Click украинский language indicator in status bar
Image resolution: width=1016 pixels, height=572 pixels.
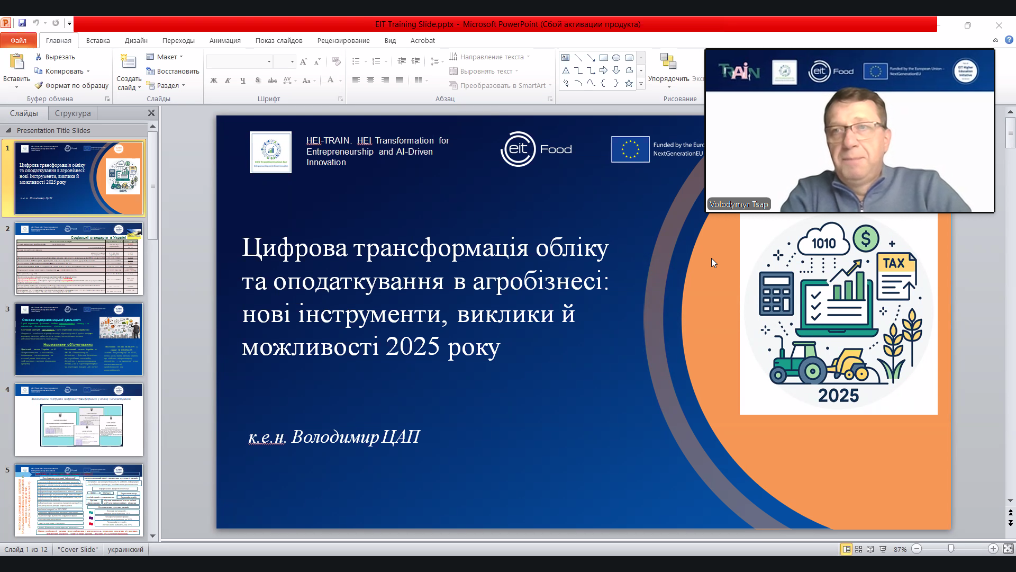click(x=125, y=549)
